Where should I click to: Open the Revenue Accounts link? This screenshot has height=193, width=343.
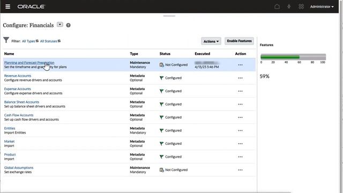coord(18,76)
